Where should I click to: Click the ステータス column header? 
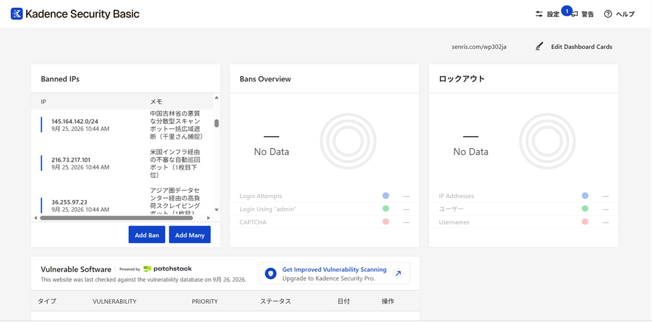pos(275,301)
